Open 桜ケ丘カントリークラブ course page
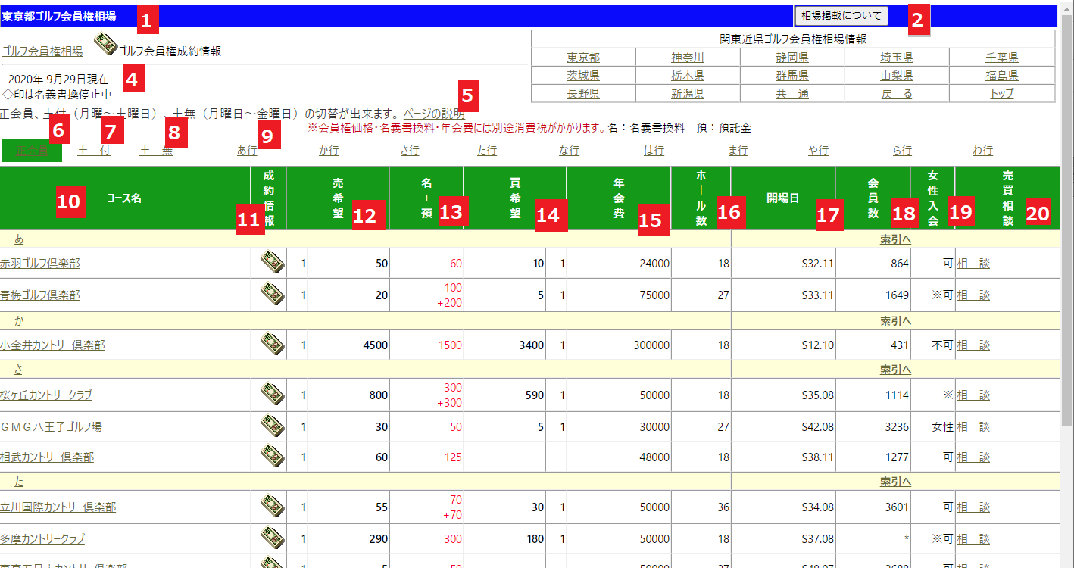1074x568 pixels. coord(46,395)
